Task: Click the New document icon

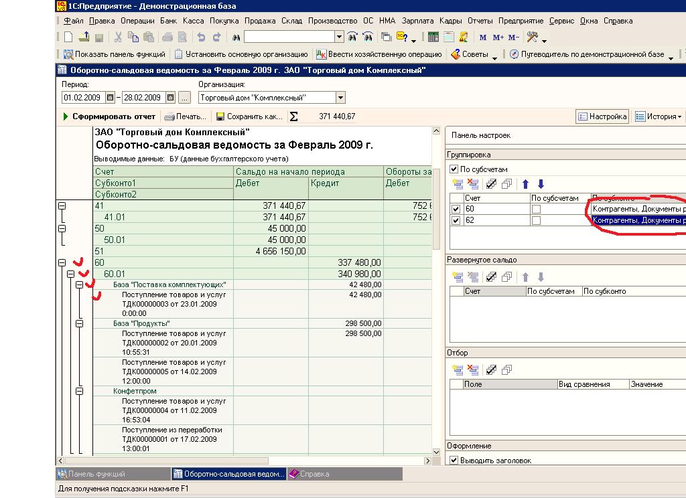Action: [x=68, y=37]
